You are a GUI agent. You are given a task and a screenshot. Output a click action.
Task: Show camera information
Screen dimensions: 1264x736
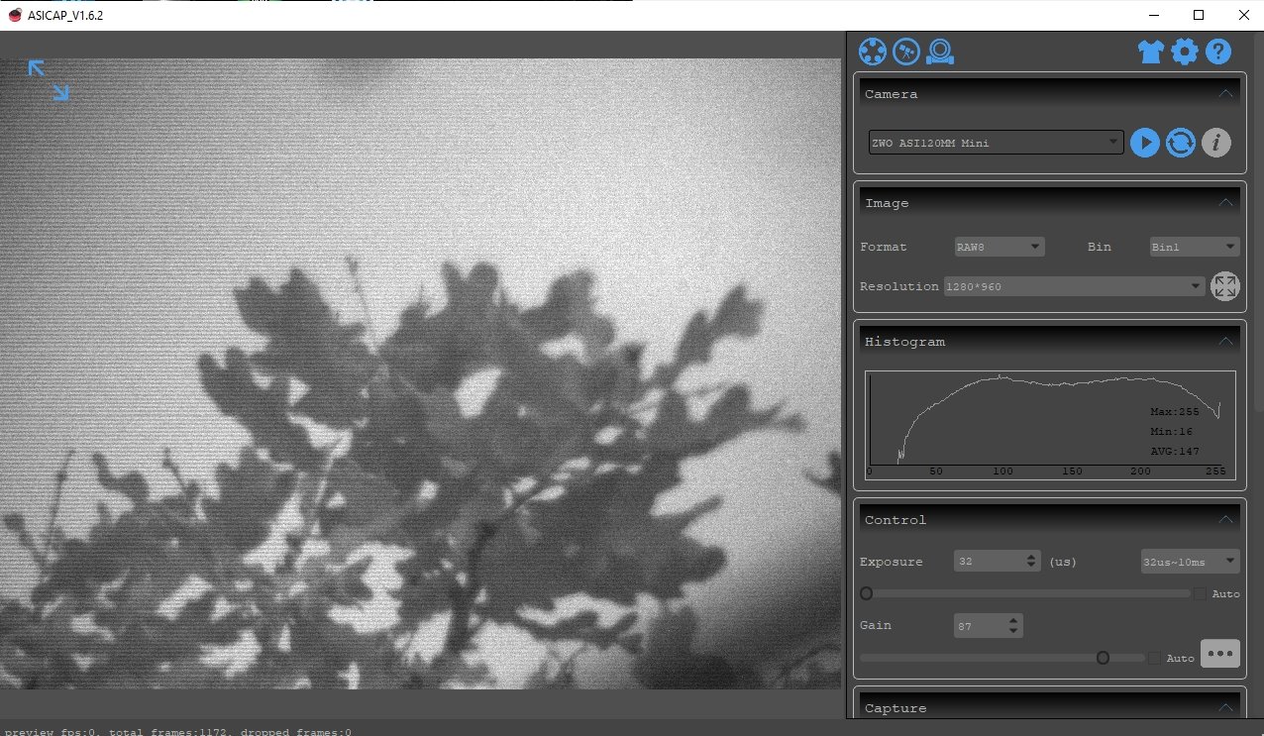coord(1216,143)
